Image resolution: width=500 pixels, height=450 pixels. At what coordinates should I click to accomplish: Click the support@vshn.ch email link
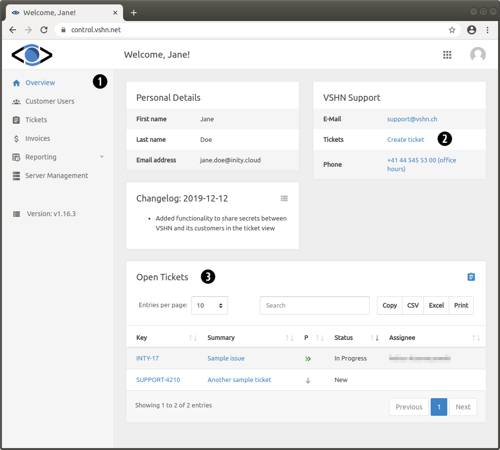(x=412, y=119)
